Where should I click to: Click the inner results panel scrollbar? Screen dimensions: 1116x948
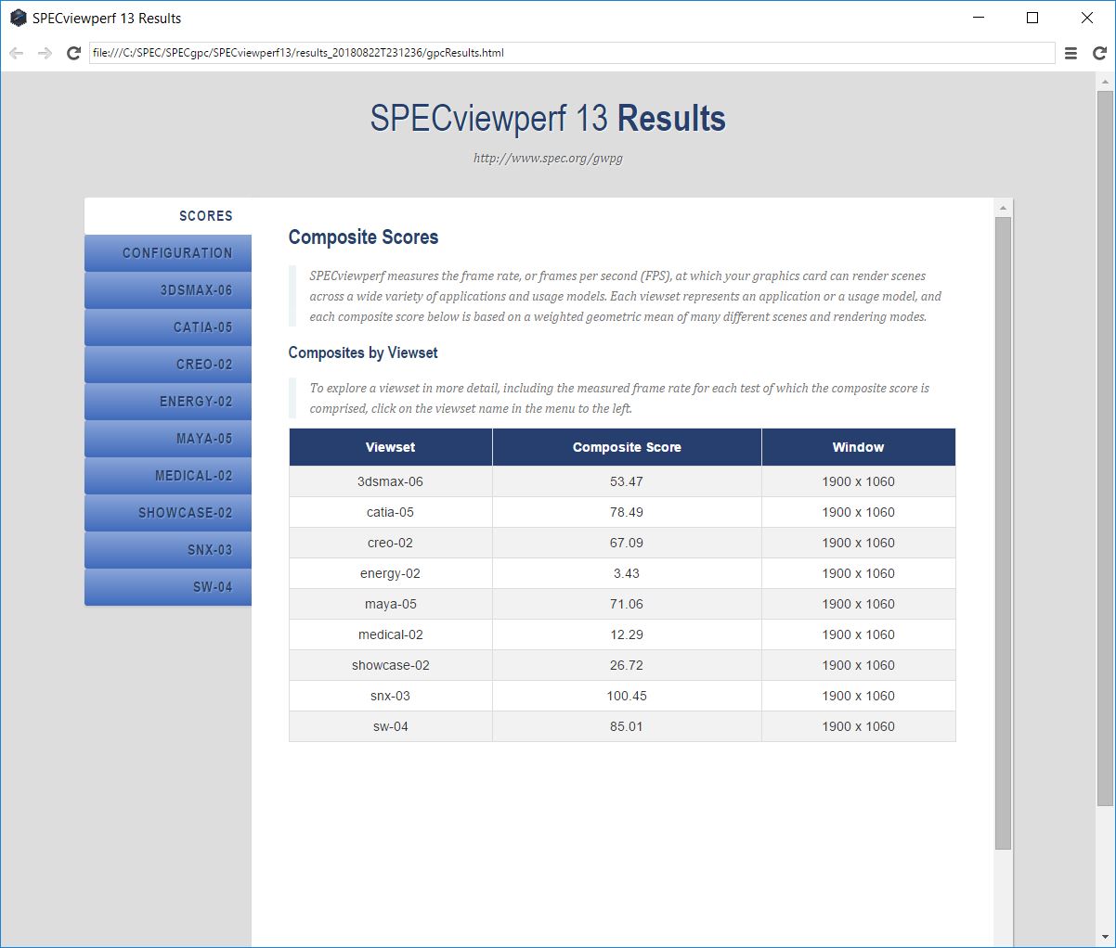1003,533
